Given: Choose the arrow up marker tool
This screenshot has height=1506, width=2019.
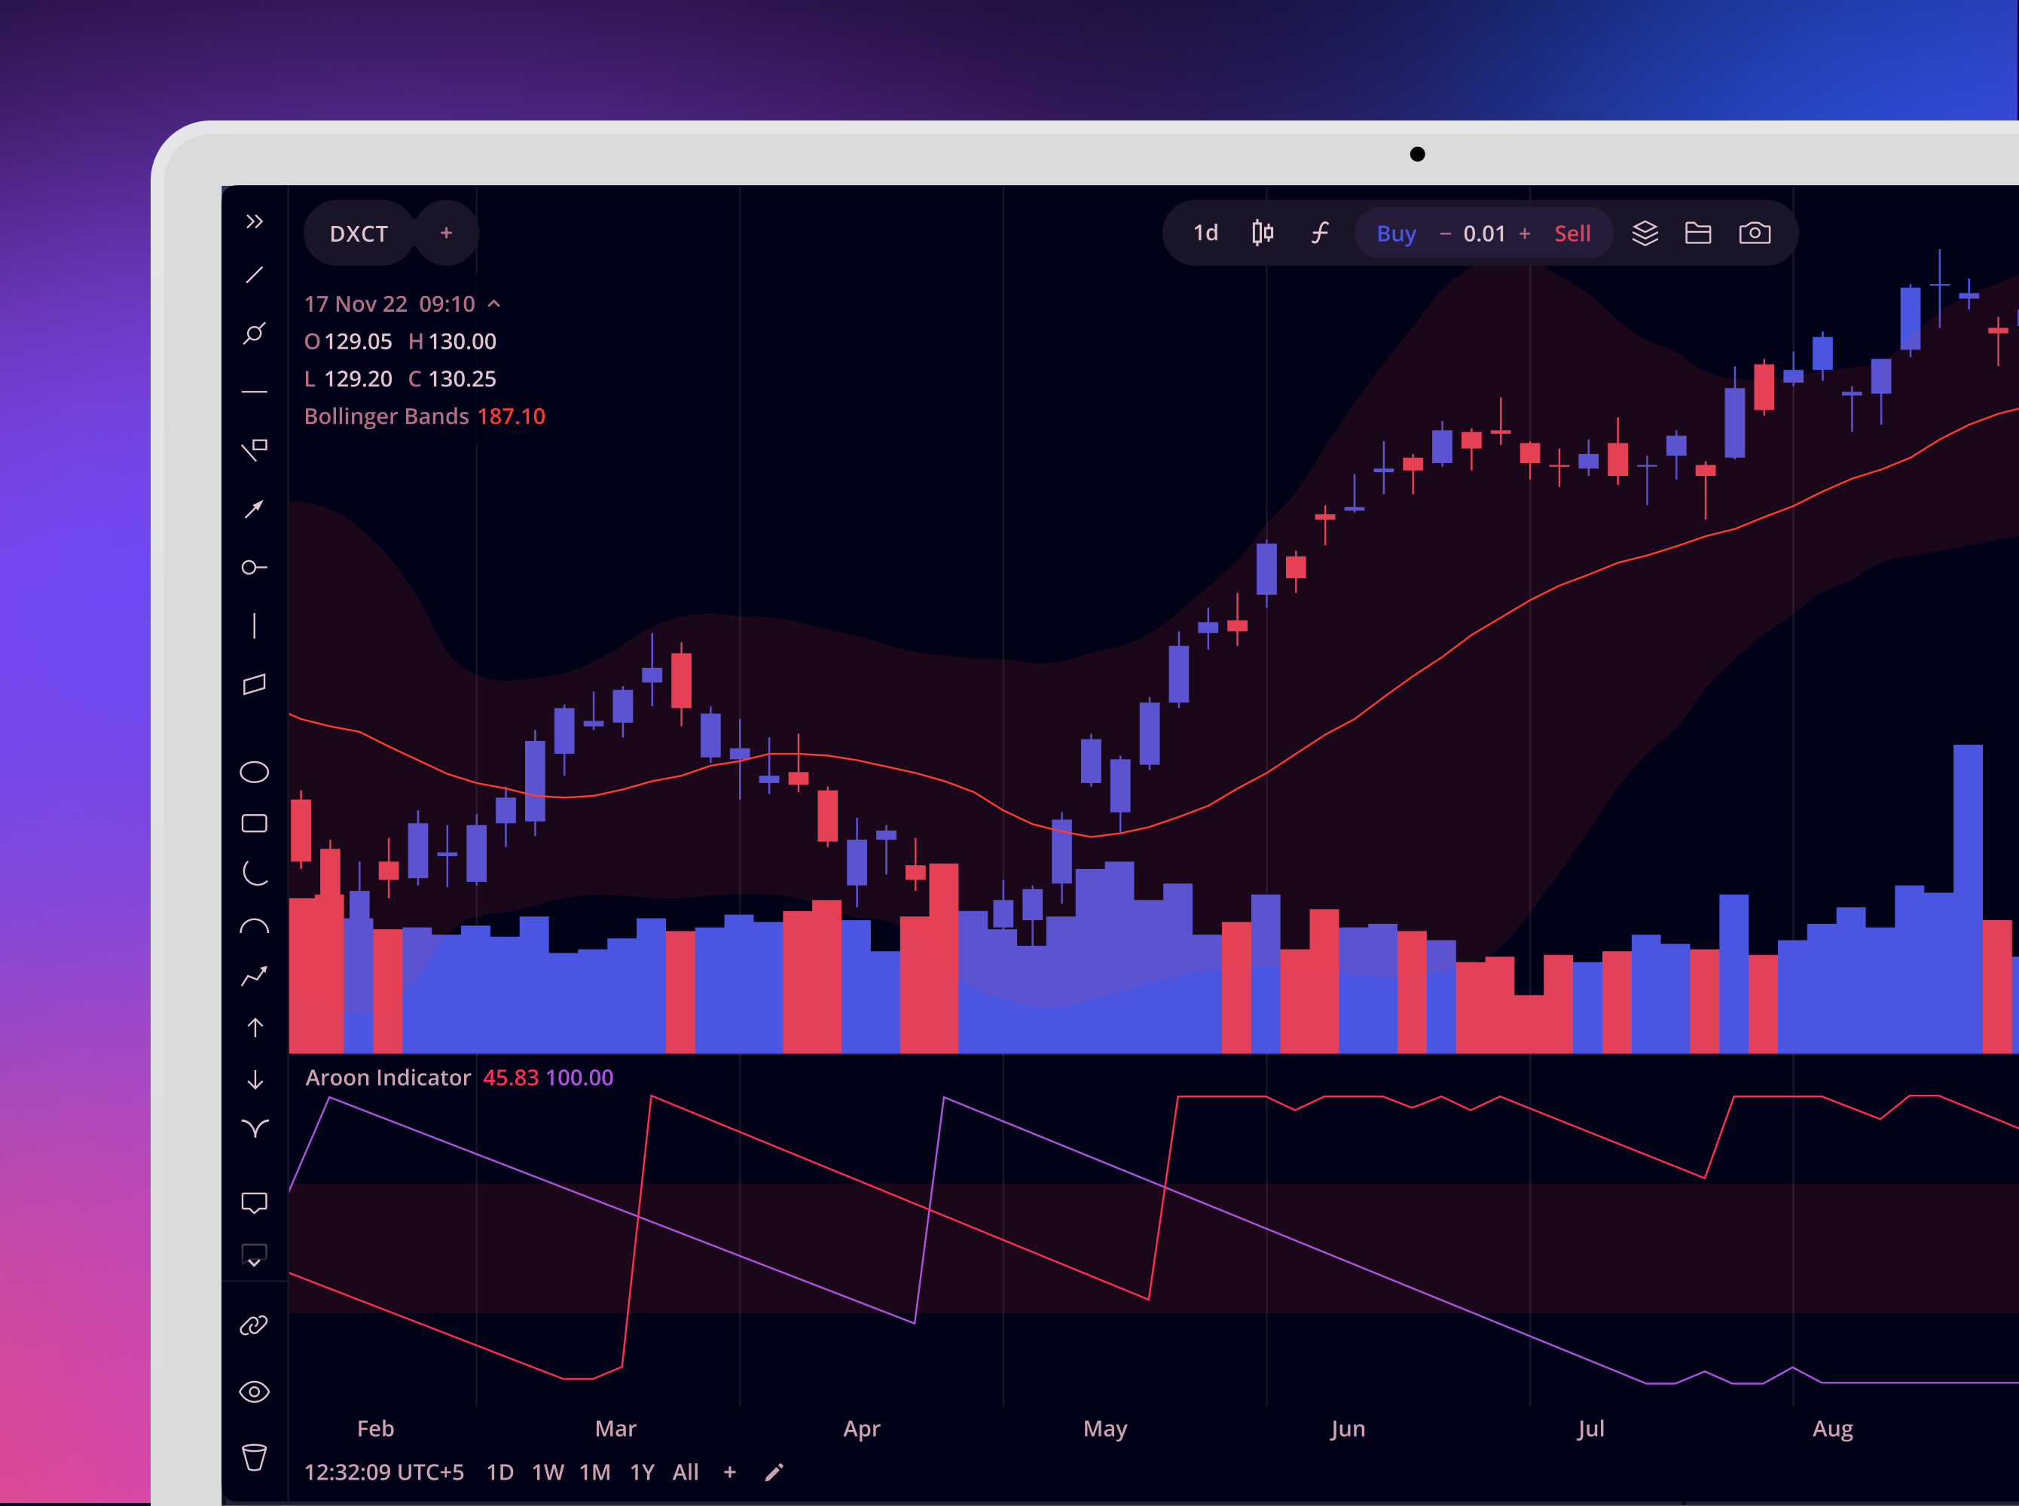Looking at the screenshot, I should point(255,1027).
